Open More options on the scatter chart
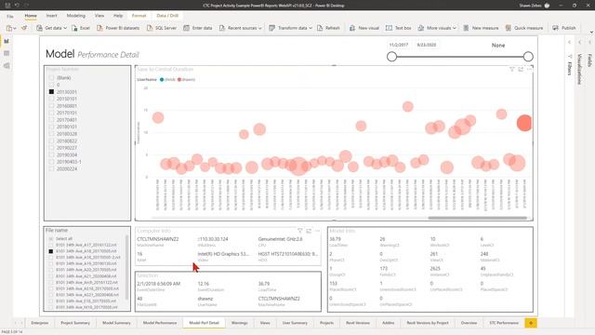 point(529,69)
